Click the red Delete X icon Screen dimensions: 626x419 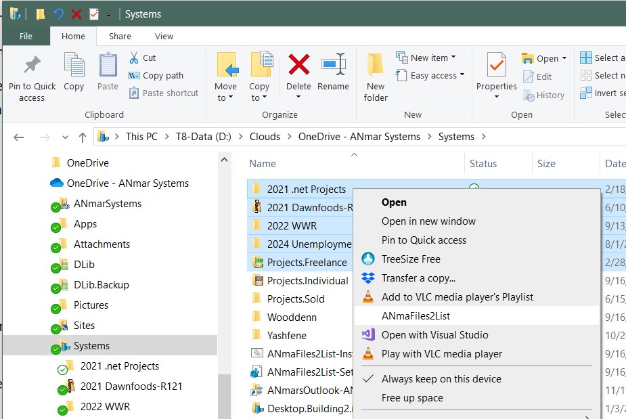point(298,66)
